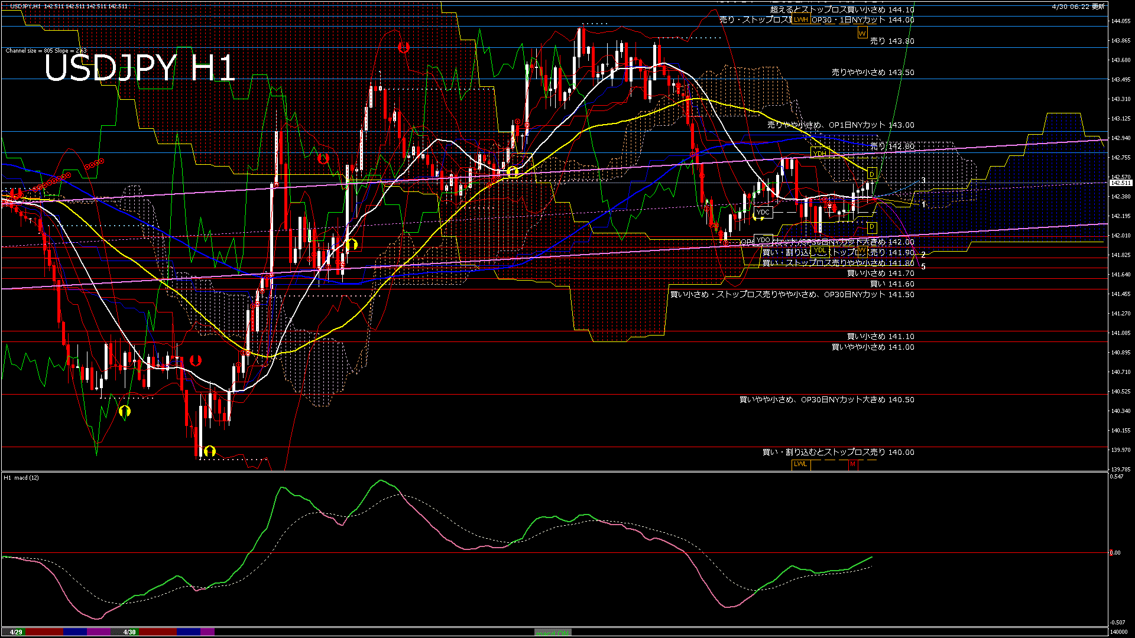Toggle the green macd ON button
The height and width of the screenshot is (638, 1135).
pos(553,632)
